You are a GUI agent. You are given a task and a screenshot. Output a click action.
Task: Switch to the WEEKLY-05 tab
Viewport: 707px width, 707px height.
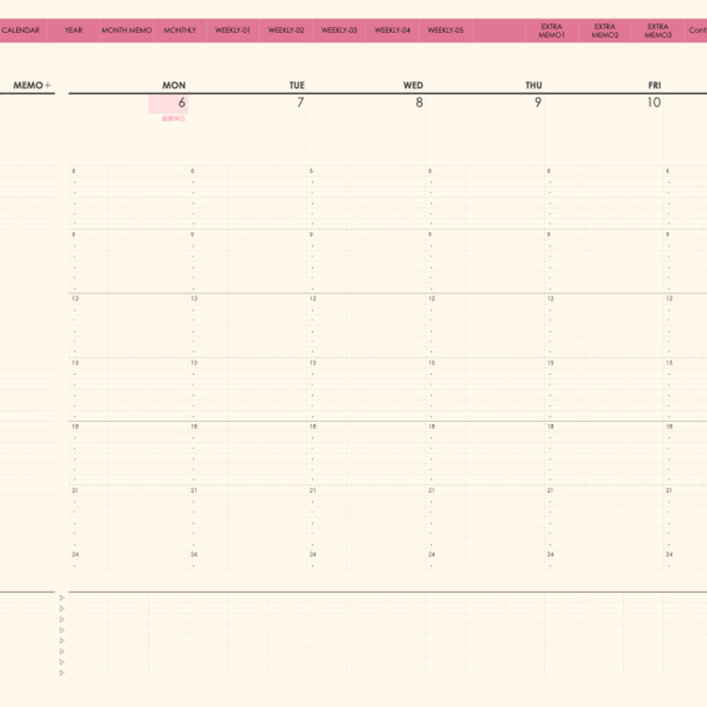click(446, 30)
